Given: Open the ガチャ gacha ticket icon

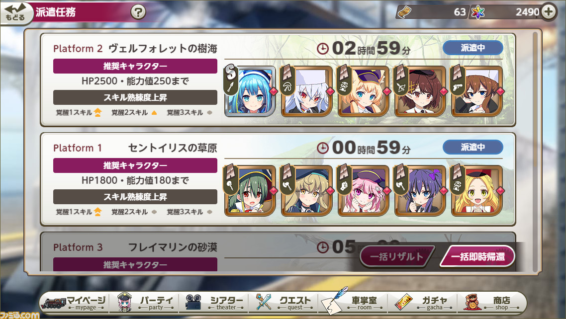Looking at the screenshot, I should pos(422,302).
